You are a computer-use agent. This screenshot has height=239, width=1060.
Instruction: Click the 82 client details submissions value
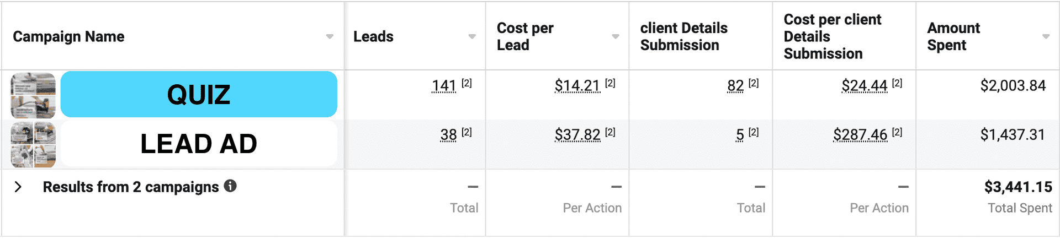735,86
